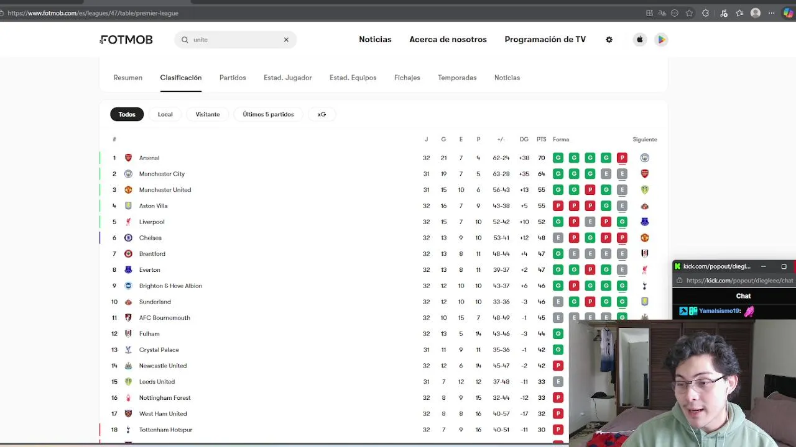Click the DG column header
The width and height of the screenshot is (796, 447).
(524, 140)
